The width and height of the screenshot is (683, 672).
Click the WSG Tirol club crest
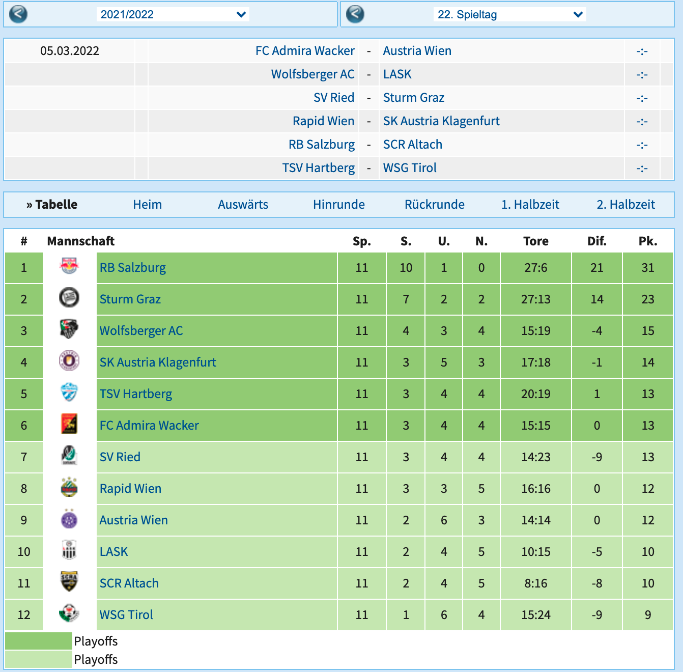click(69, 613)
